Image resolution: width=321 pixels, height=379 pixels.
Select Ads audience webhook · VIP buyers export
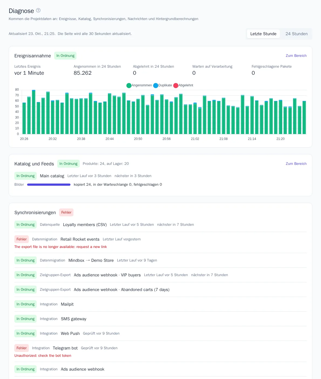coord(107,275)
